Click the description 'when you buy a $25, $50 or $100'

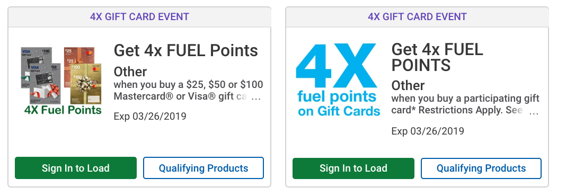(189, 85)
